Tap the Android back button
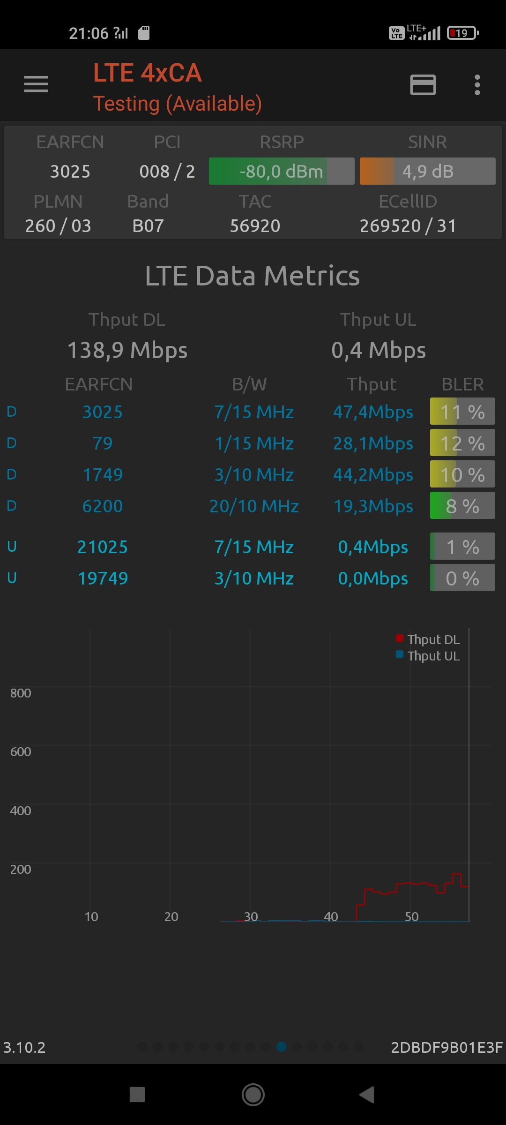Image resolution: width=506 pixels, height=1125 pixels. click(x=367, y=1095)
